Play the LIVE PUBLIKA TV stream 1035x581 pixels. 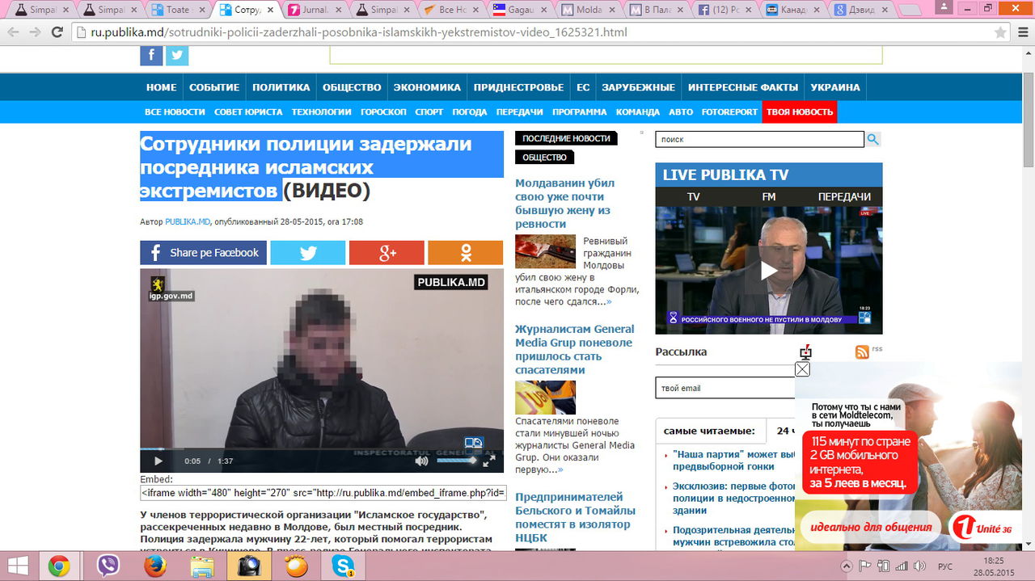click(768, 270)
